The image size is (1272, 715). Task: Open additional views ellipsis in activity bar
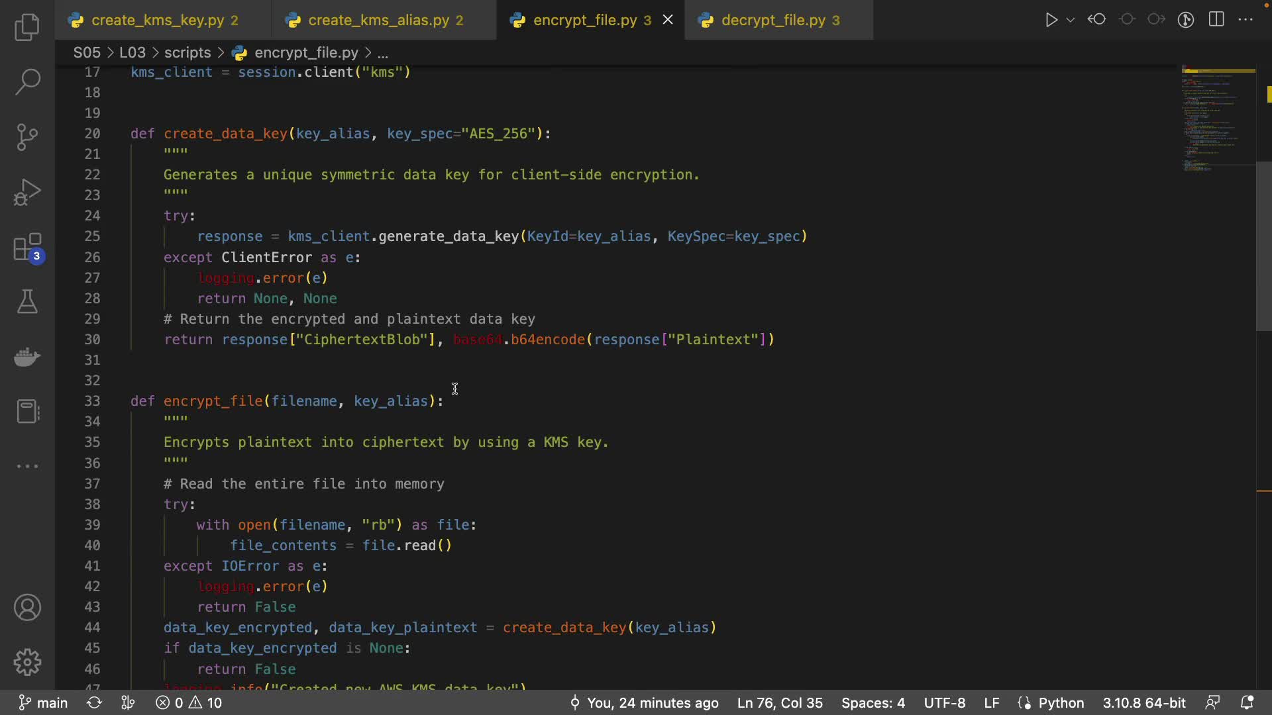27,466
